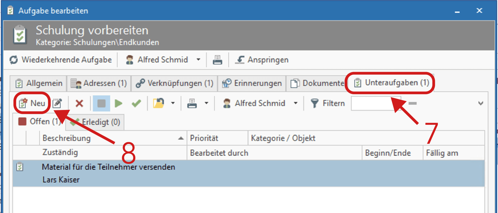498x213 pixels.
Task: Open the Alfred Schmid assignee dropdown
Action: [295, 103]
